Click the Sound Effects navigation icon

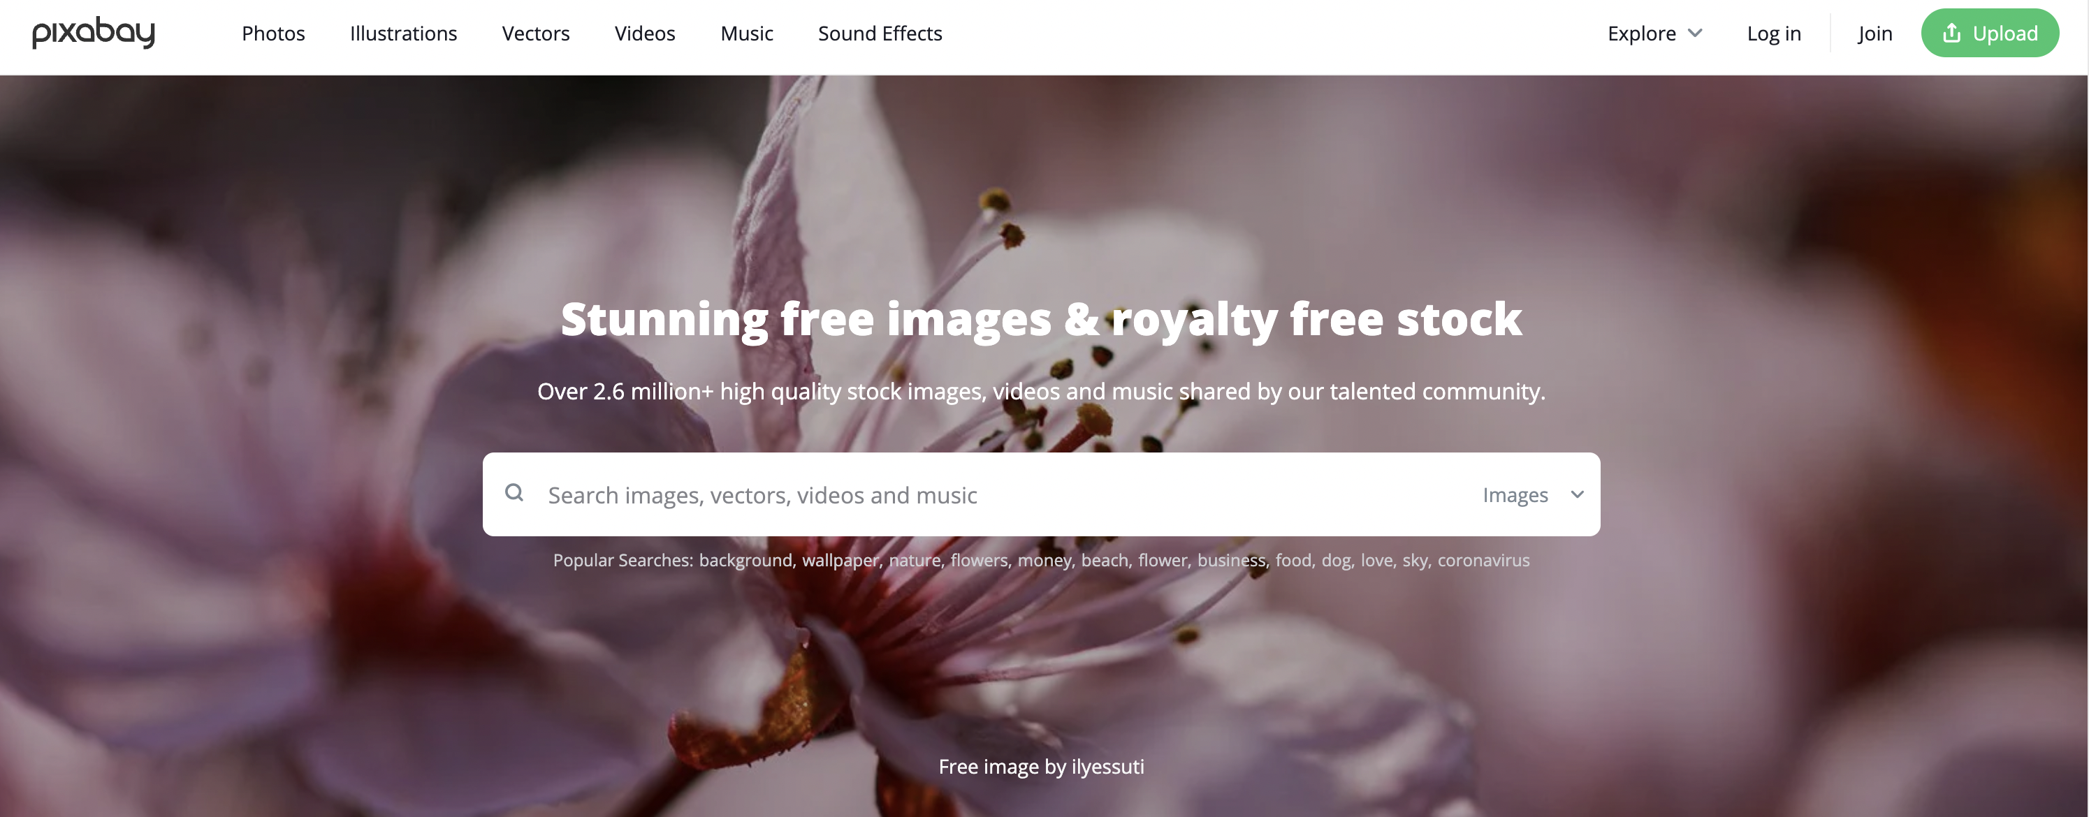pos(880,32)
